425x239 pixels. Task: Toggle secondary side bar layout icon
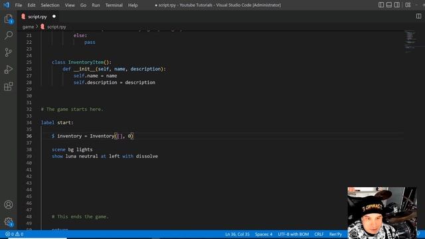coord(397,5)
